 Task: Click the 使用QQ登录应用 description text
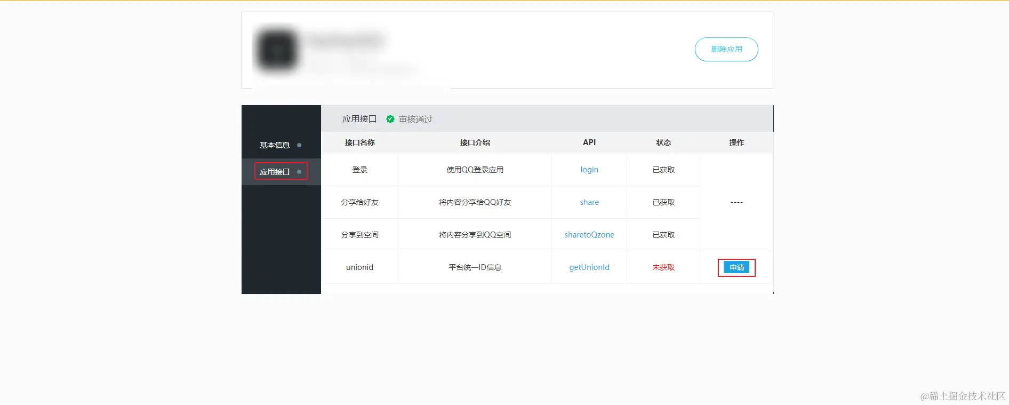click(475, 170)
